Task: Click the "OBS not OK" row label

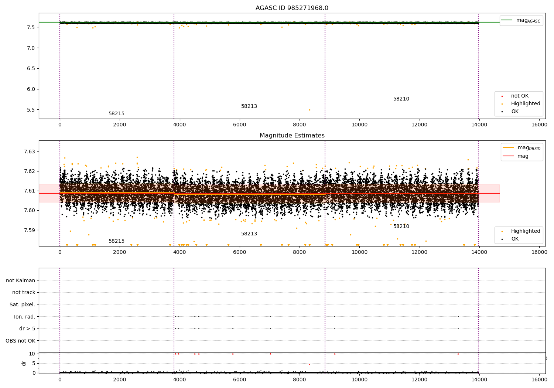Action: coord(20,341)
